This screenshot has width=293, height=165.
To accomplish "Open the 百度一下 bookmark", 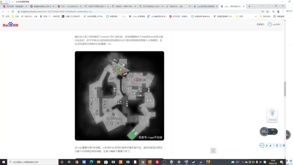I will (49, 16).
